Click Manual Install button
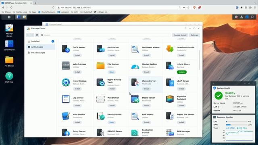258x145 pixels. 180,35
